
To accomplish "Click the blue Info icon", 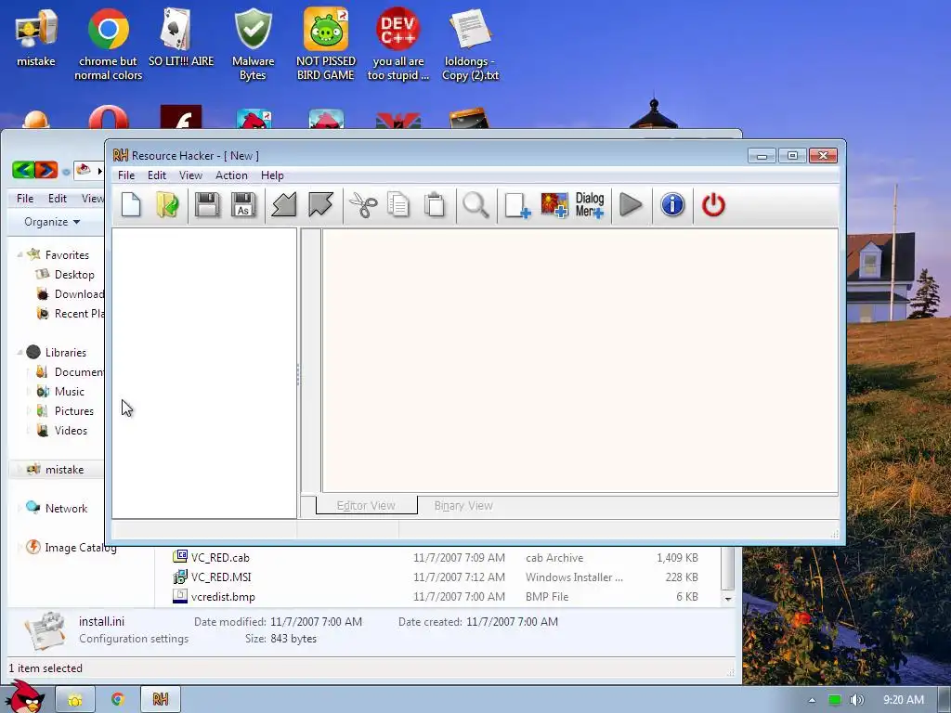I will (x=672, y=205).
